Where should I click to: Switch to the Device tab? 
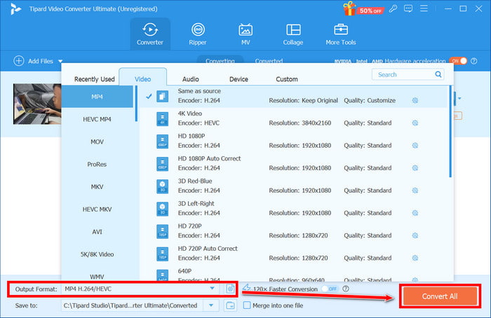click(x=238, y=79)
